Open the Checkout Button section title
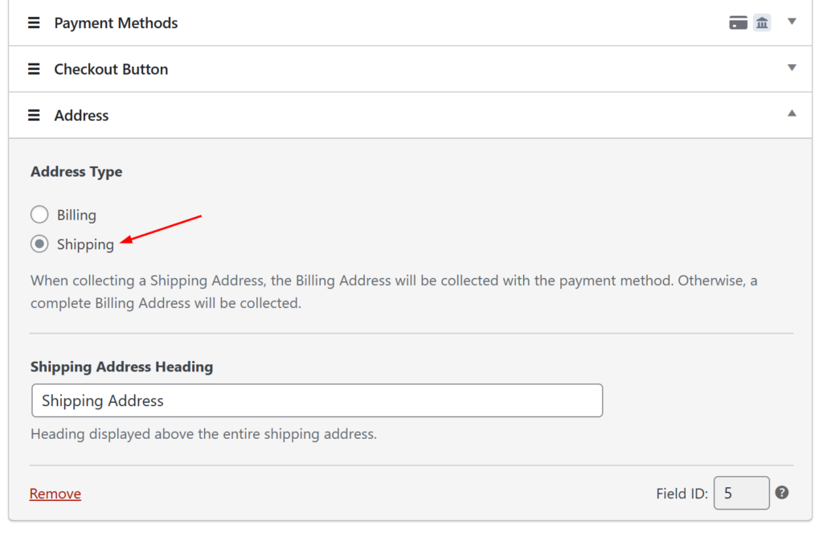 (x=111, y=69)
